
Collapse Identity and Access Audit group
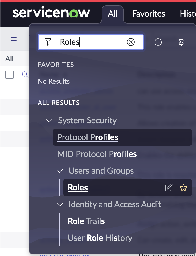coord(60,204)
